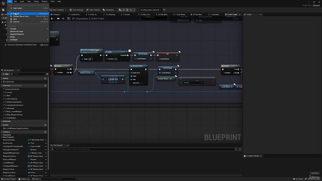Select the WeaponInventory variable
Image resolution: width=322 pixels, height=181 pixels.
click(x=10, y=156)
